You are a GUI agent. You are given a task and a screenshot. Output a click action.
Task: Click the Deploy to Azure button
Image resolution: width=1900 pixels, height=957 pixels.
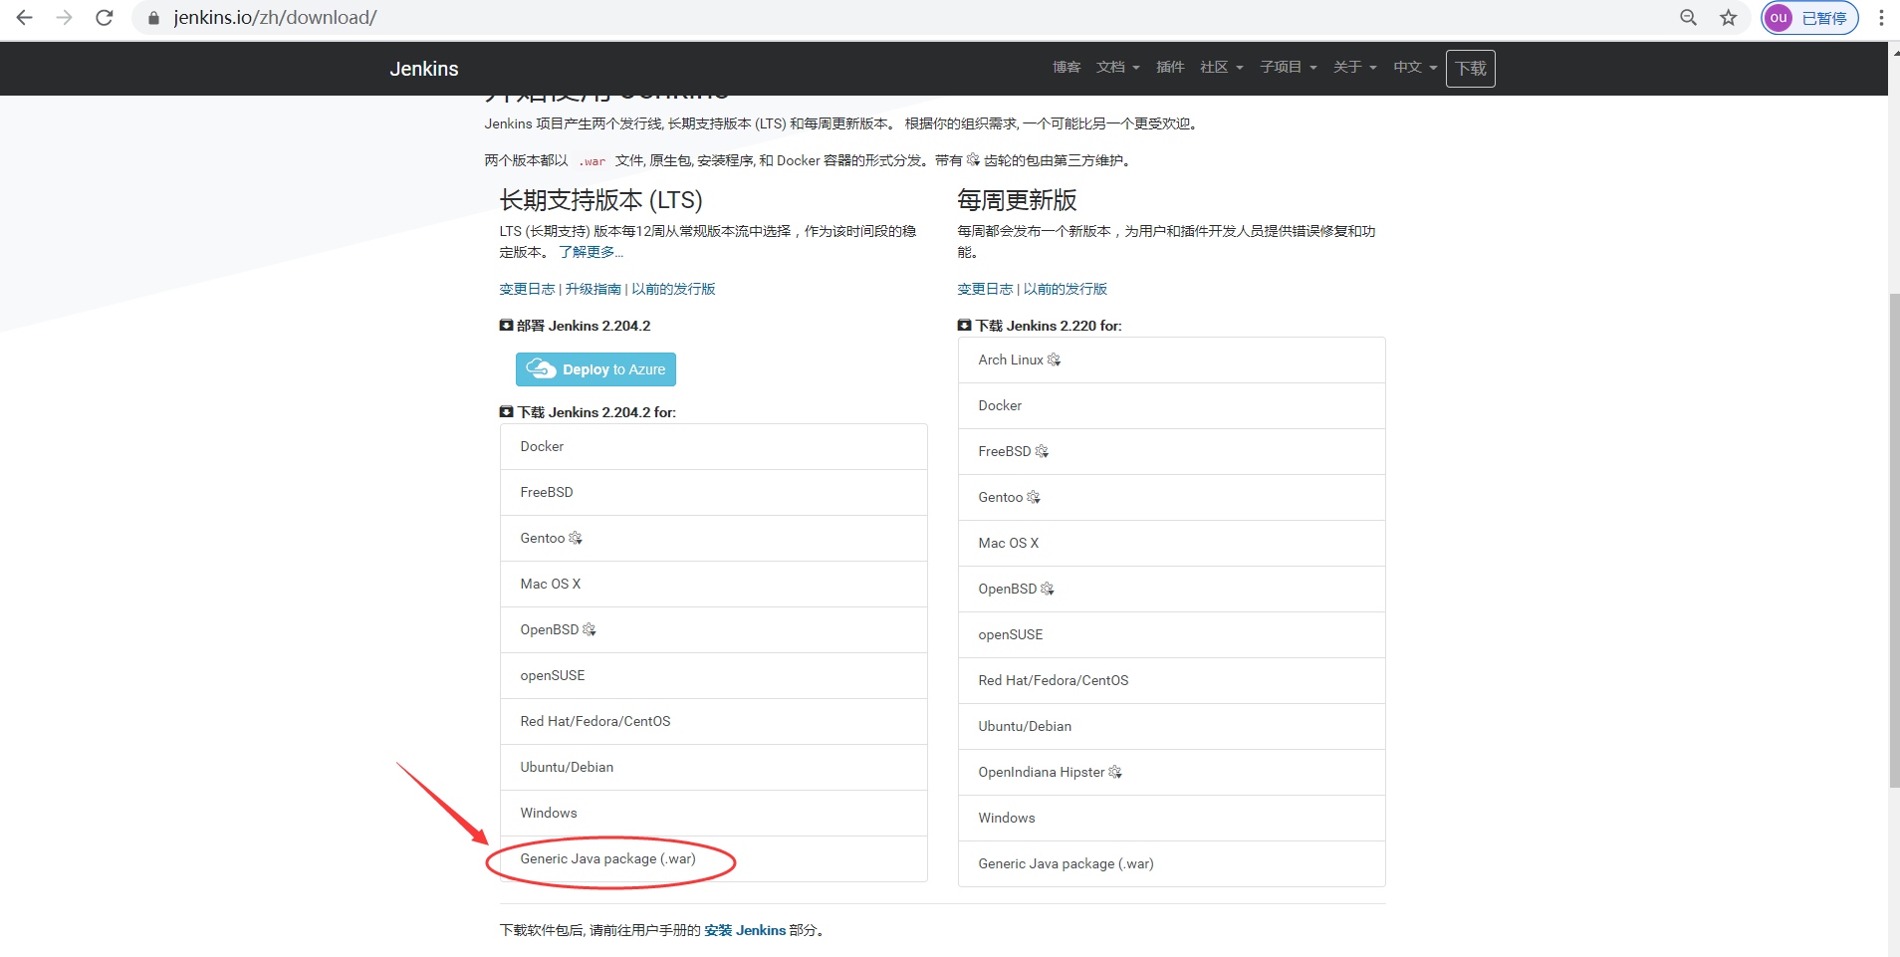pos(595,369)
